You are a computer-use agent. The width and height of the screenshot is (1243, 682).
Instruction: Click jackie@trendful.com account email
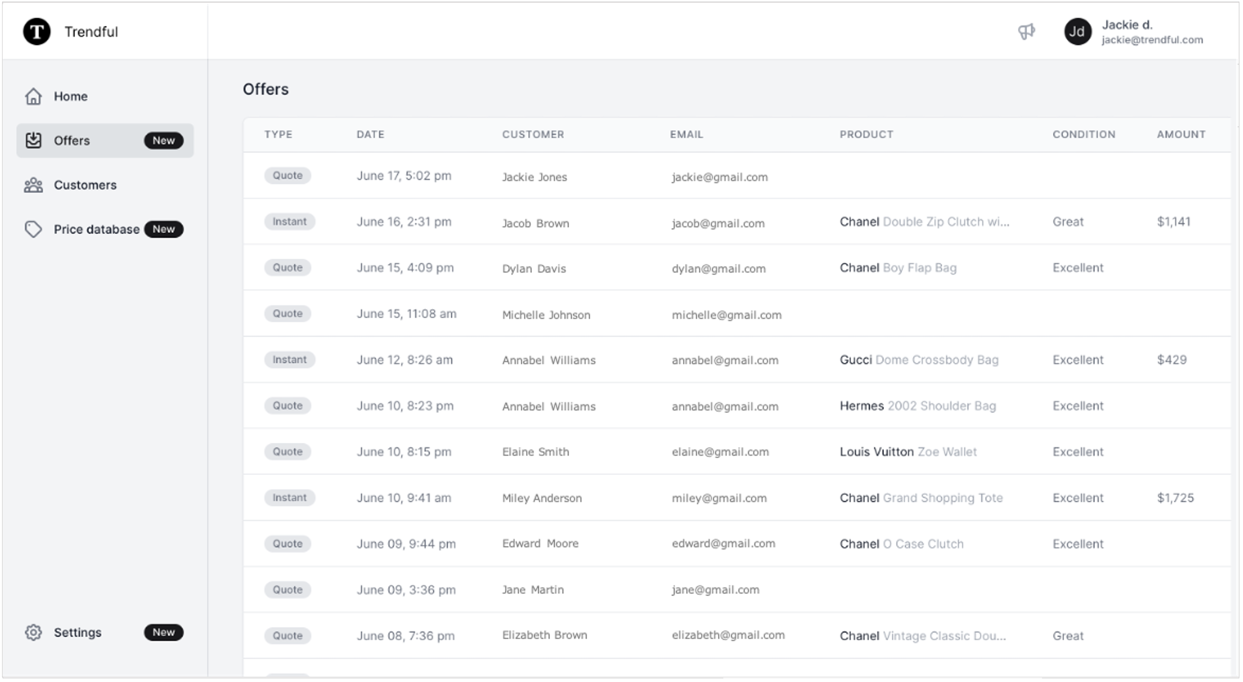(1152, 40)
